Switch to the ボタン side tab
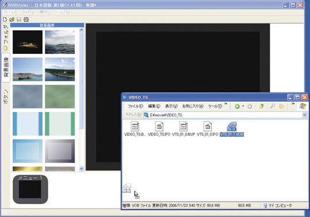The image size is (310, 217). (x=6, y=96)
